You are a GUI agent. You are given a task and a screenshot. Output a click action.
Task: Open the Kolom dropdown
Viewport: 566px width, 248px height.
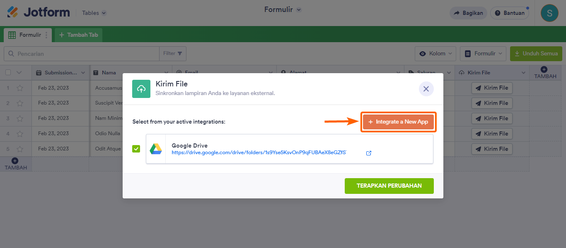435,54
